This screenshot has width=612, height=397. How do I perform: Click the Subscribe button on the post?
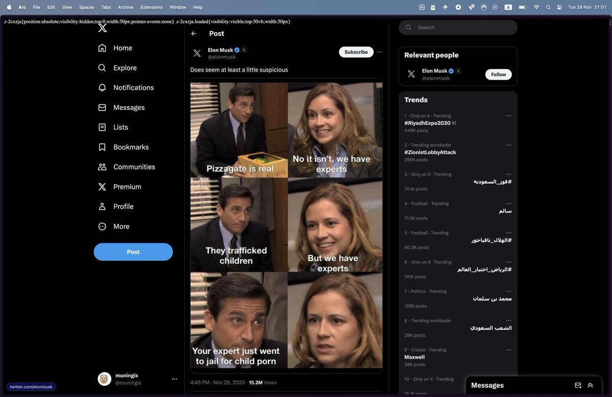click(356, 52)
